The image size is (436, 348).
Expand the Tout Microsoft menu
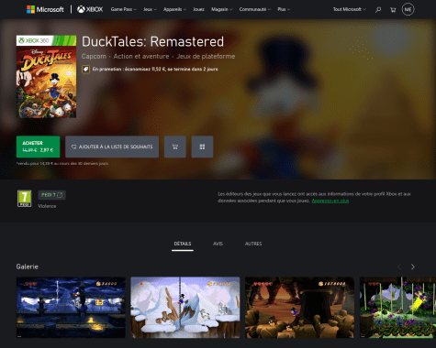pyautogui.click(x=350, y=9)
